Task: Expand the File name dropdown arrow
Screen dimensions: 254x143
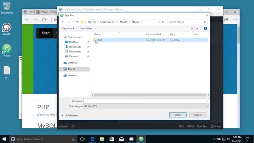Action: pos(207,101)
